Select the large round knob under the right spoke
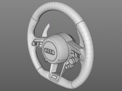Image resolution: width=122 pixels, height=91 pixels. pos(72,61)
